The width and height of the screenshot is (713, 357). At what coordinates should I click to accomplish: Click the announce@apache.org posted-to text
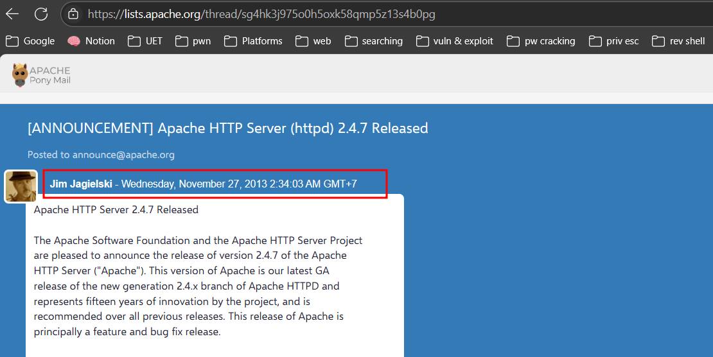[x=101, y=155]
